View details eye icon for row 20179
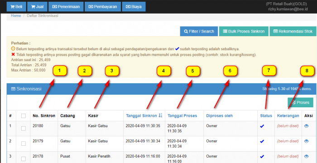 307,141
